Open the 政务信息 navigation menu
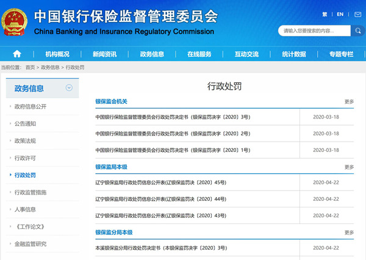Viewport: 366px width, 260px height. point(152,54)
